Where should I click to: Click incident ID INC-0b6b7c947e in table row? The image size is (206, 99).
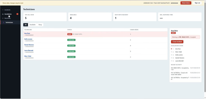(77, 34)
